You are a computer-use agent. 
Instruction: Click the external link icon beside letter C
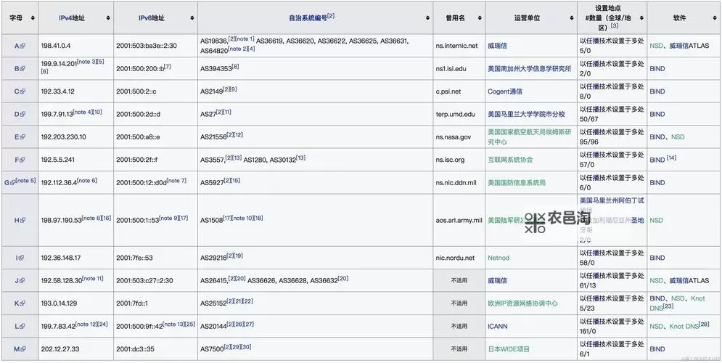[23, 91]
